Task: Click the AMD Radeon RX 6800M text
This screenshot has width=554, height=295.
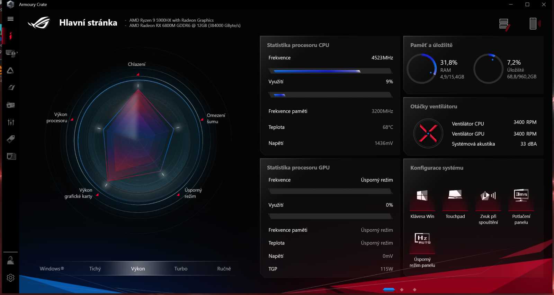Action: click(185, 26)
